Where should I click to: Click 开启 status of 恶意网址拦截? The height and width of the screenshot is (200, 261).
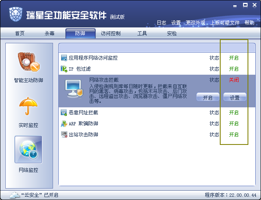[234, 113]
